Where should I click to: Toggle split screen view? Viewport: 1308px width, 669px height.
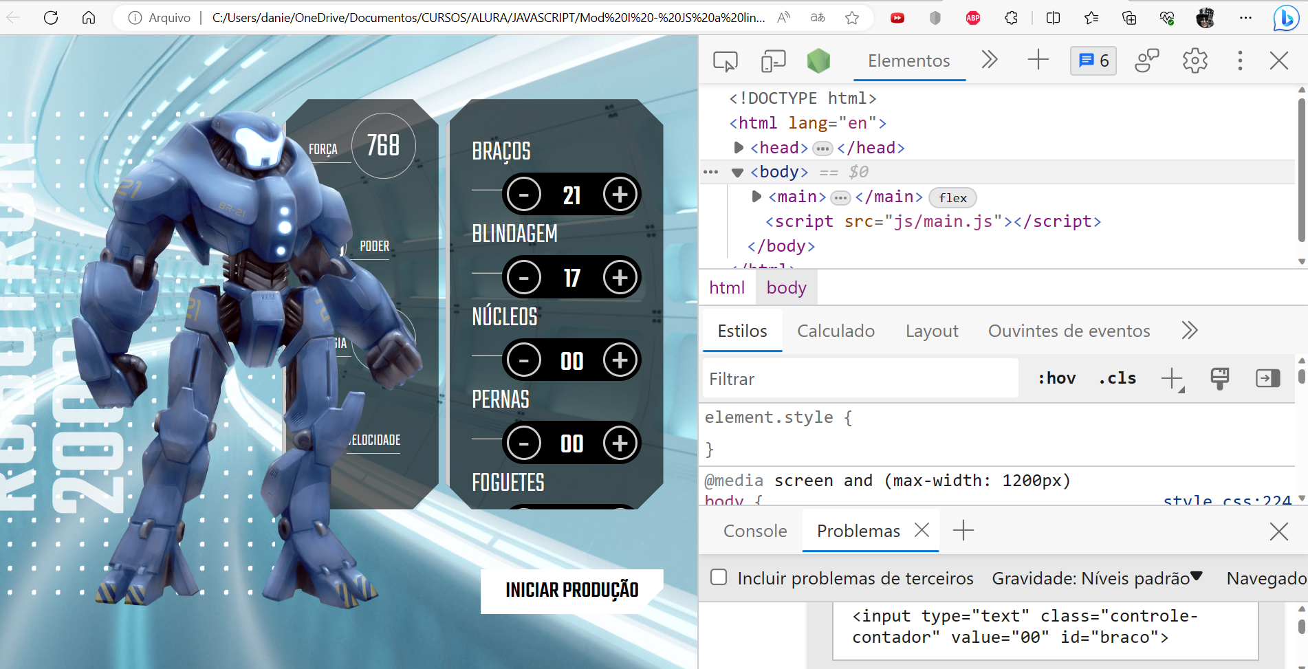(1053, 18)
